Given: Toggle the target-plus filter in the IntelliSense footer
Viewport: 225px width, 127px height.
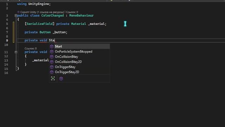Looking at the screenshot, I should (x=53, y=78).
